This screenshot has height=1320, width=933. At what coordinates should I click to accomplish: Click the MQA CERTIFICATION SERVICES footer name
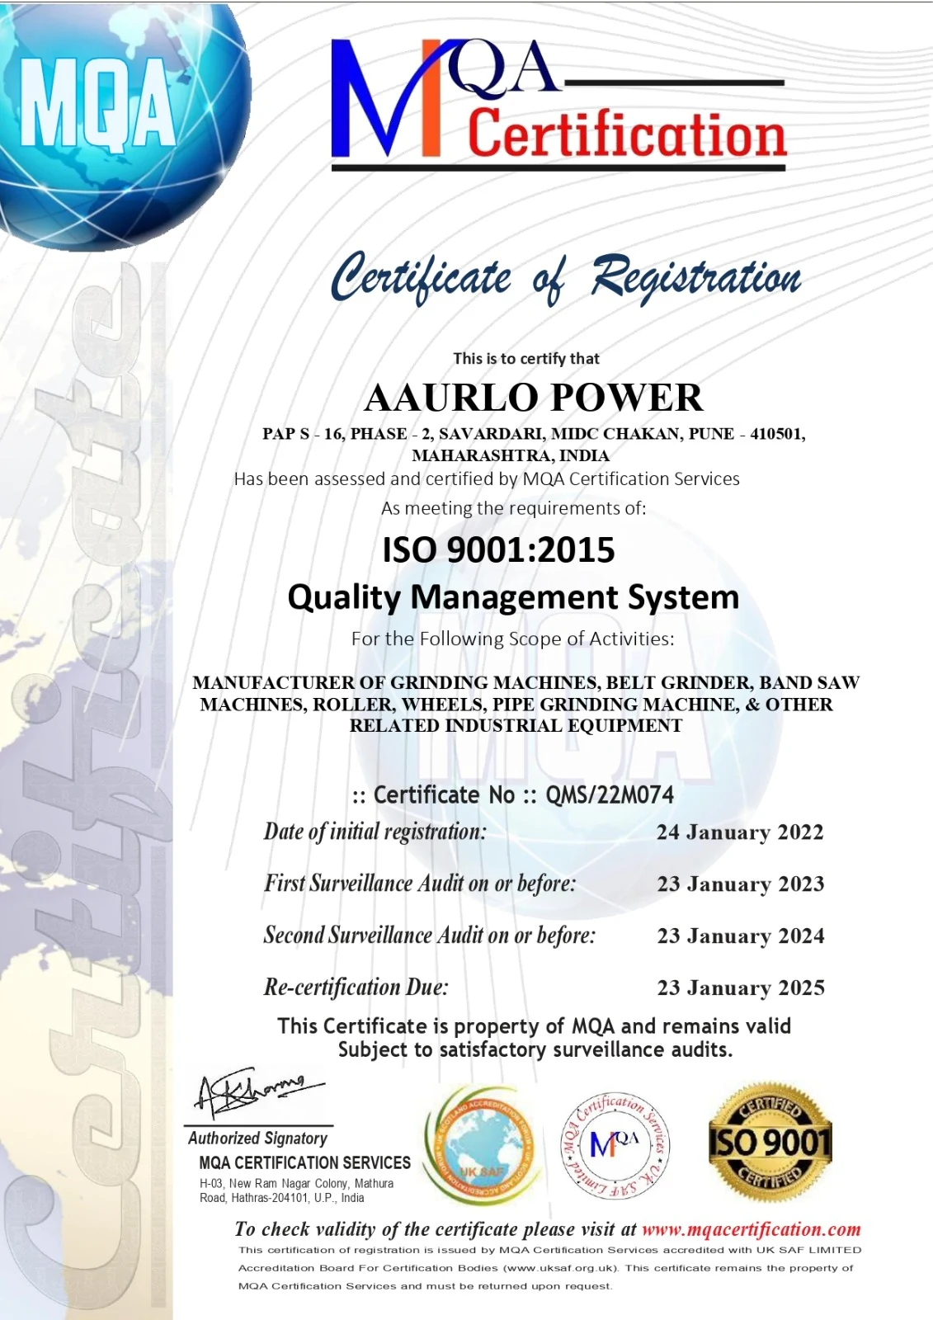click(305, 1162)
